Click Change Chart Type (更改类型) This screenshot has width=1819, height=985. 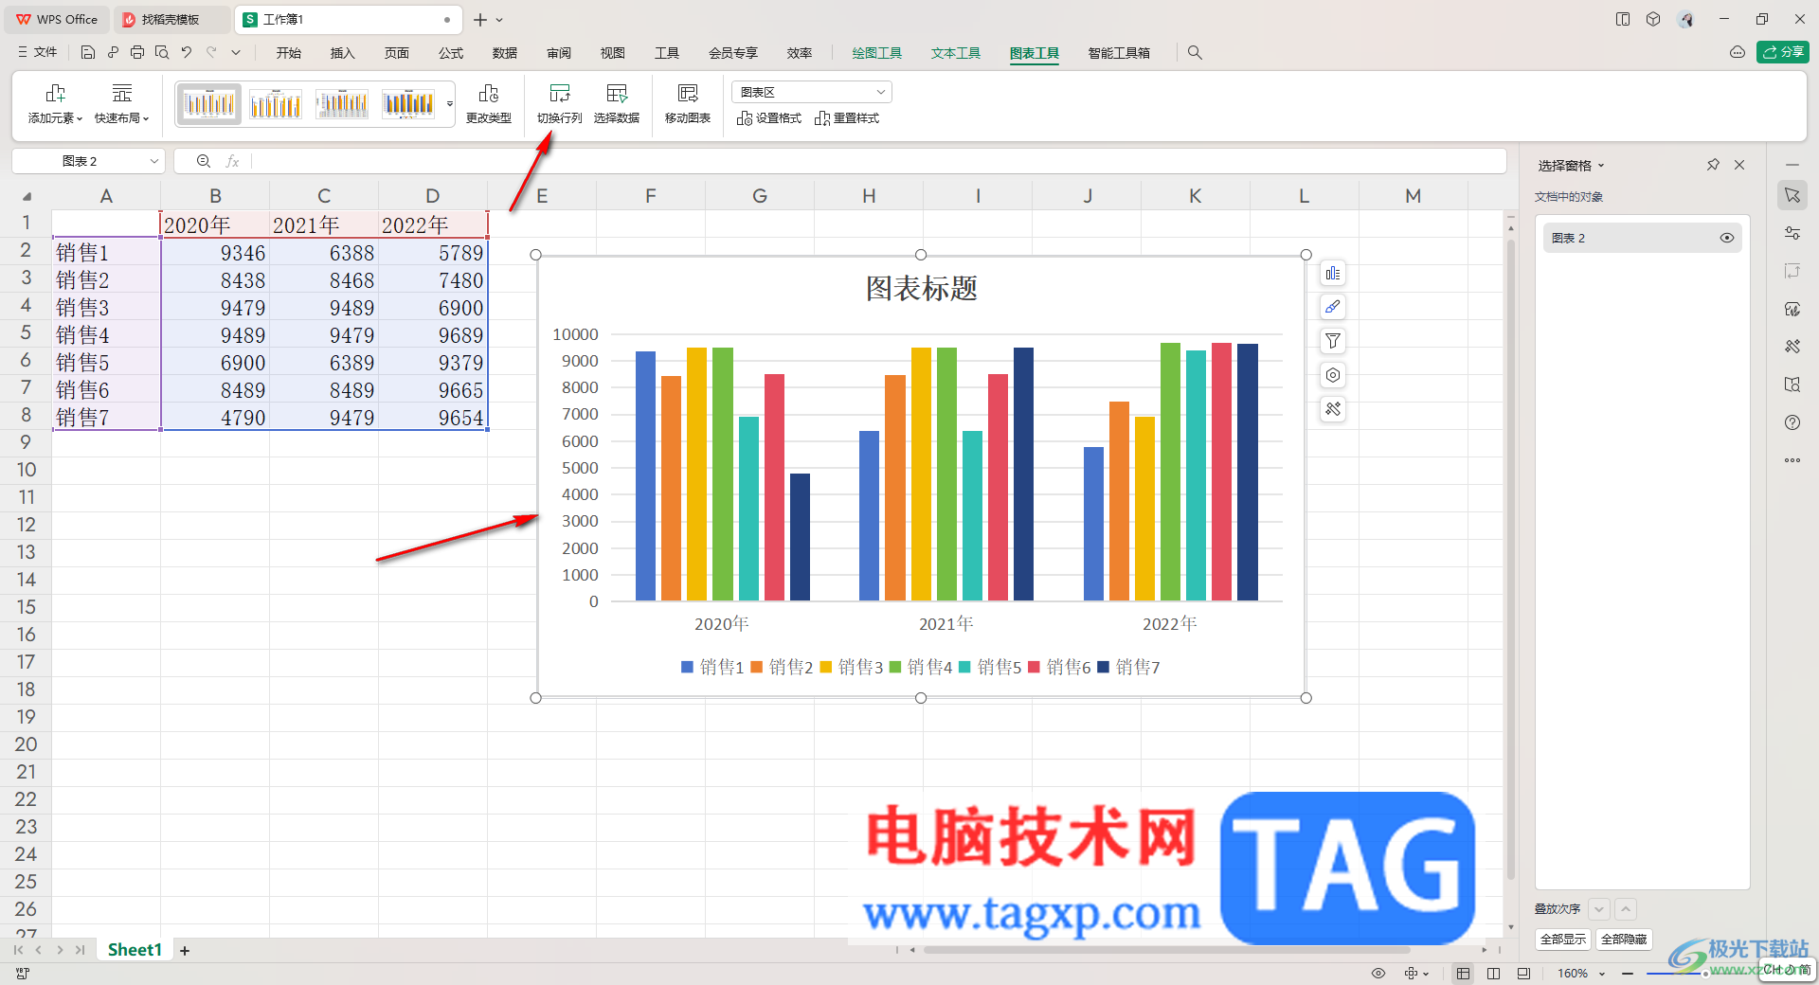pos(489,104)
